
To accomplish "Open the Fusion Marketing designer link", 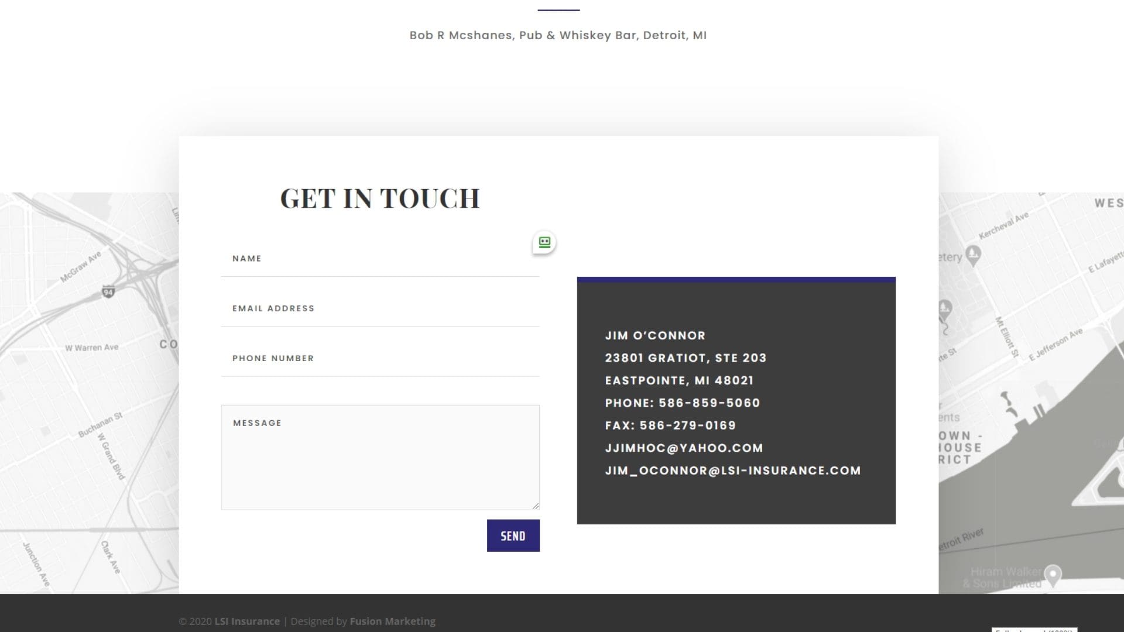I will coord(392,621).
